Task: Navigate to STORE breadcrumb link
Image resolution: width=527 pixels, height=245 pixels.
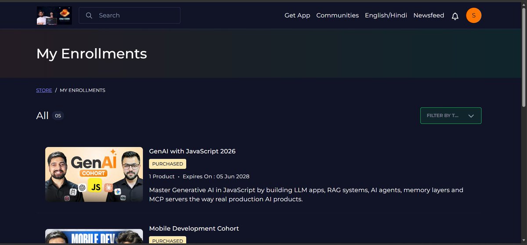Action: click(x=44, y=90)
